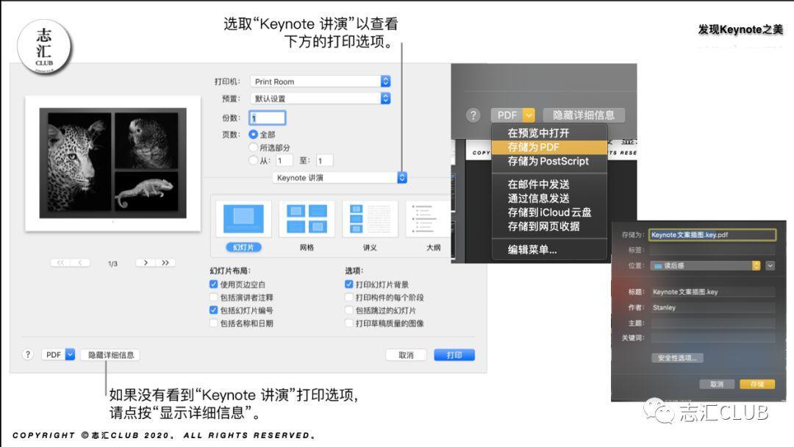Enable 包括演讲者注释 checkbox

point(214,297)
